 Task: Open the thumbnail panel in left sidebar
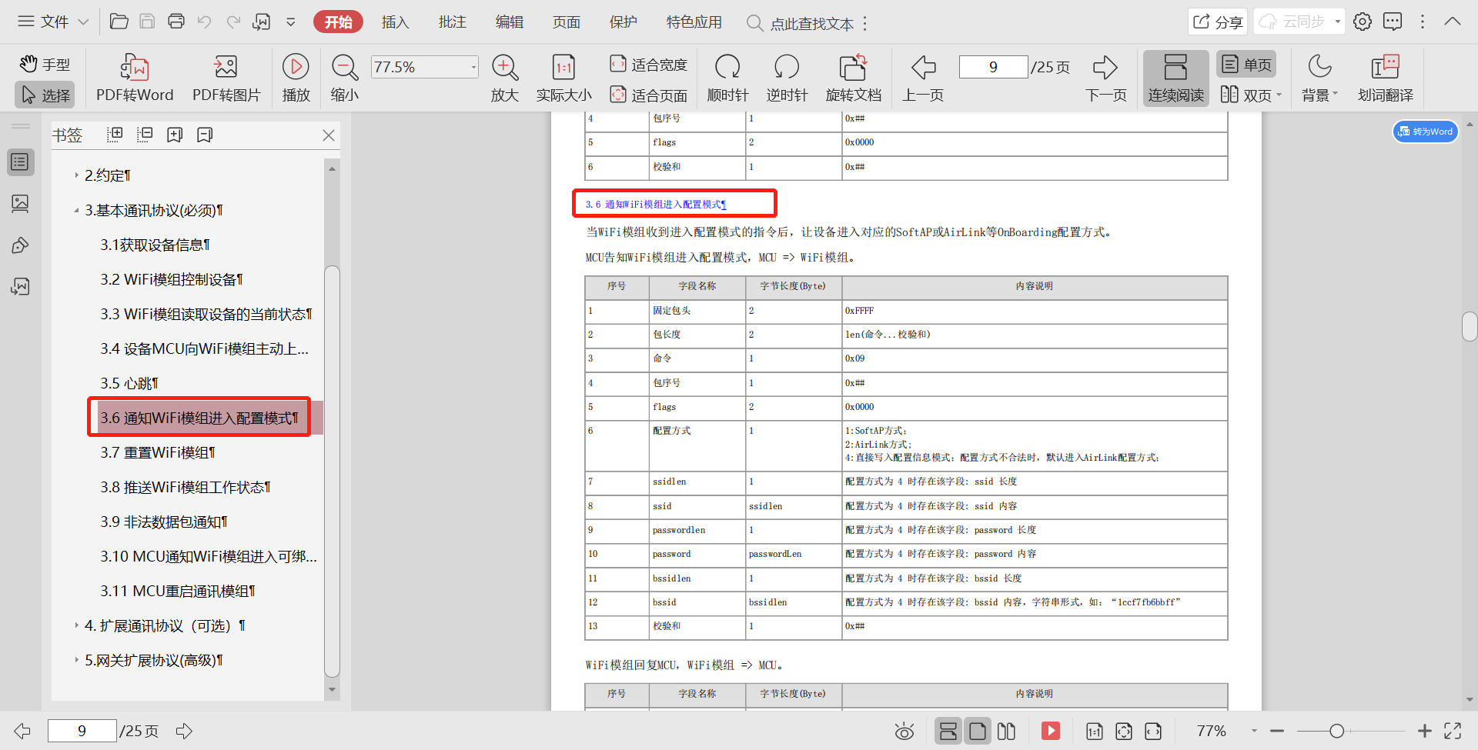click(20, 204)
